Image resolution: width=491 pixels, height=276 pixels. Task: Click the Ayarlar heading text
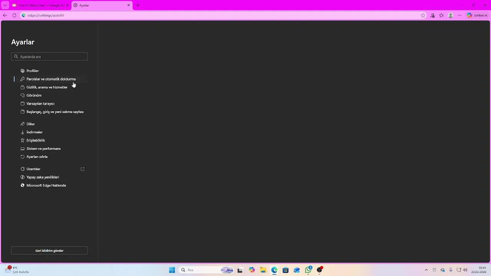(x=23, y=42)
